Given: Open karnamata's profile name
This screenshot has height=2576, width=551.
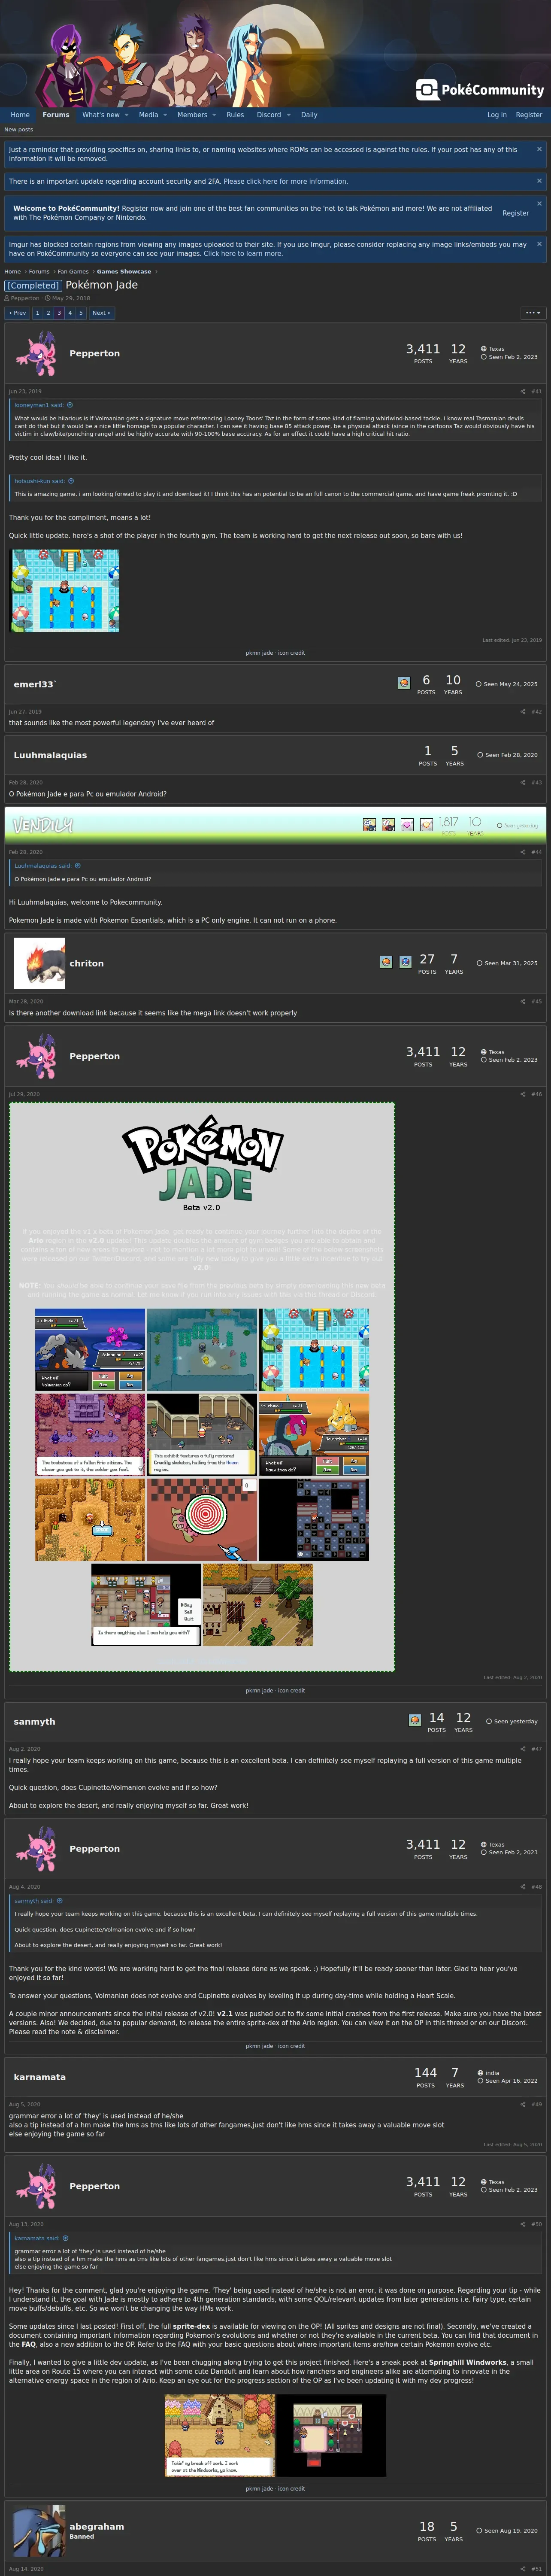Looking at the screenshot, I should pos(40,2077).
